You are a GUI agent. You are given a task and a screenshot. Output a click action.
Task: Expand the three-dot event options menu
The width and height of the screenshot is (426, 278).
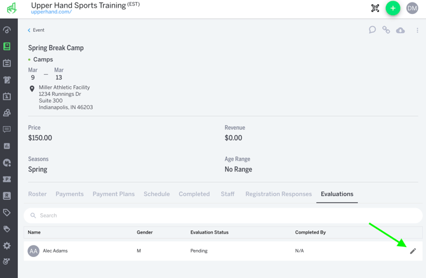click(418, 30)
